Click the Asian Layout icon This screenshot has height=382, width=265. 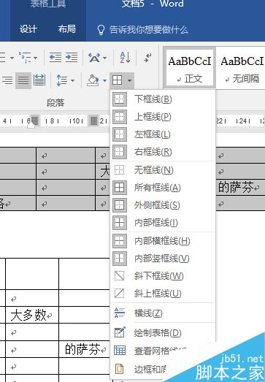(94, 58)
